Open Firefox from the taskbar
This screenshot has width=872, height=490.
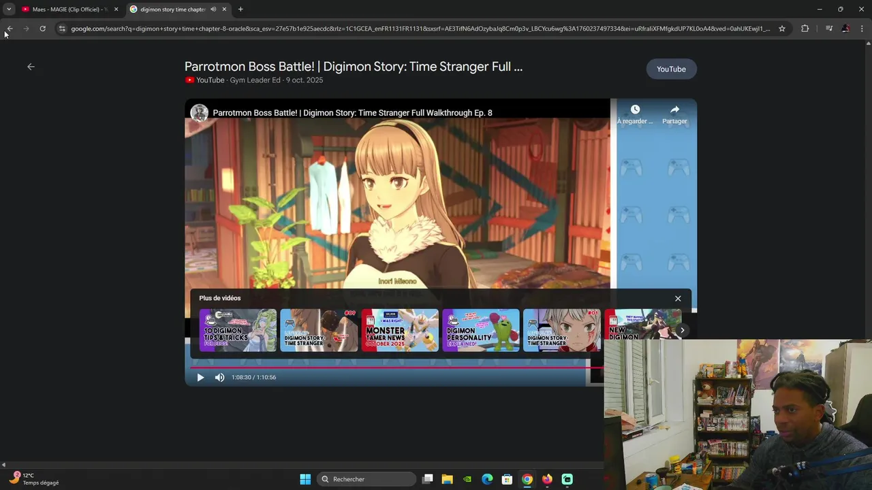[547, 479]
